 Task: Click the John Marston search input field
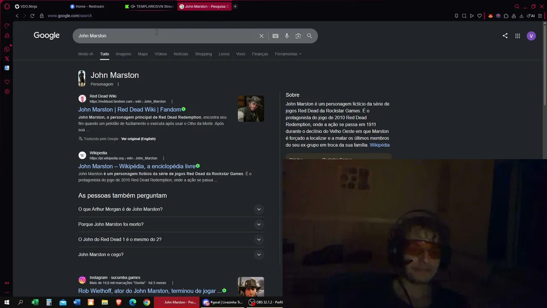coord(167,36)
